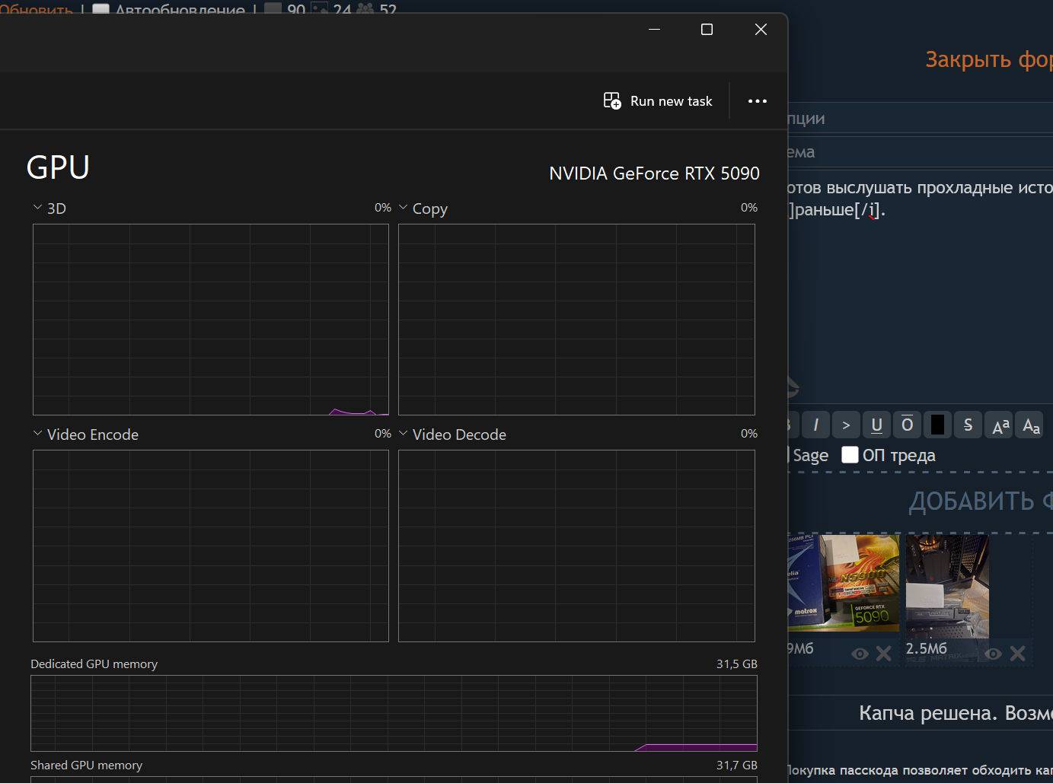1053x783 pixels.
Task: Click the Run new task label
Action: pos(671,101)
